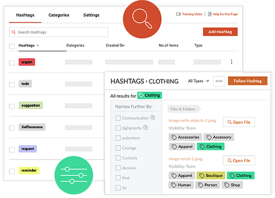This screenshot has width=275, height=198.
Task: Check the box for urgent hashtag row
Action: (12, 63)
